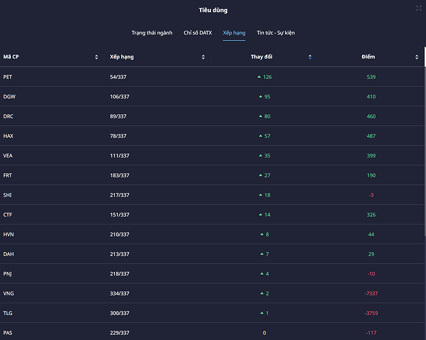
Task: Click the Điểm column sort icon
Action: click(x=417, y=56)
